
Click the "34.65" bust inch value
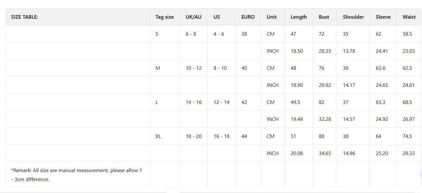click(325, 153)
